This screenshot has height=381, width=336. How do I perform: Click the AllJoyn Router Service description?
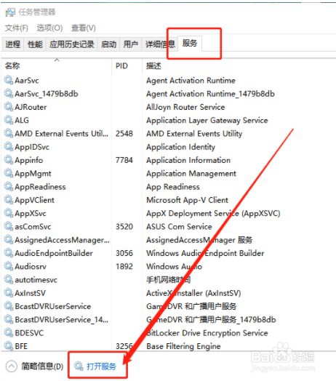click(185, 107)
